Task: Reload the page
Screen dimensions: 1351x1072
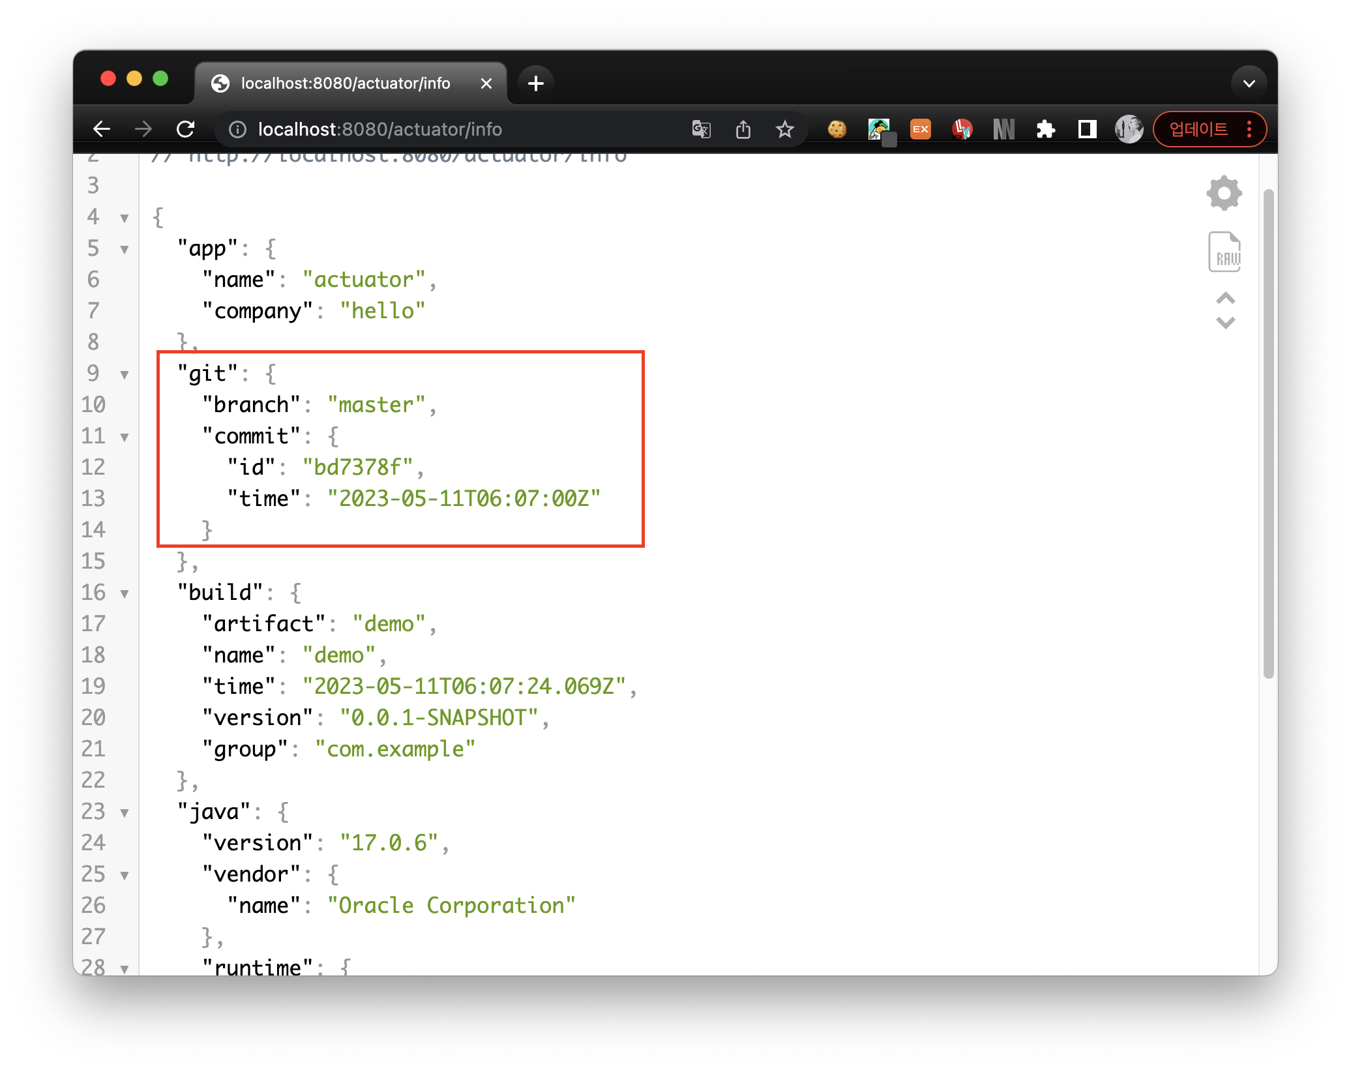Action: coord(186,129)
